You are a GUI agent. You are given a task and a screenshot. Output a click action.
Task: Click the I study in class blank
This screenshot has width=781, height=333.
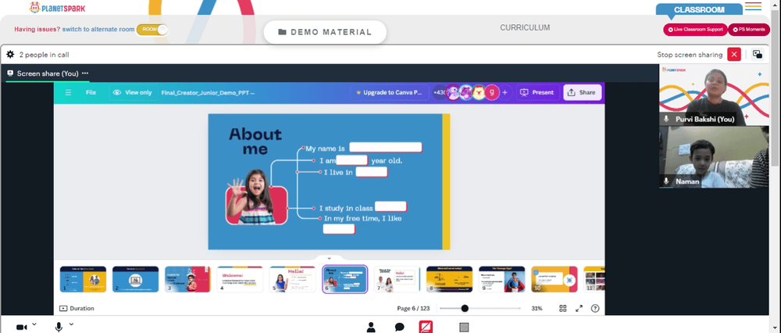coord(390,206)
